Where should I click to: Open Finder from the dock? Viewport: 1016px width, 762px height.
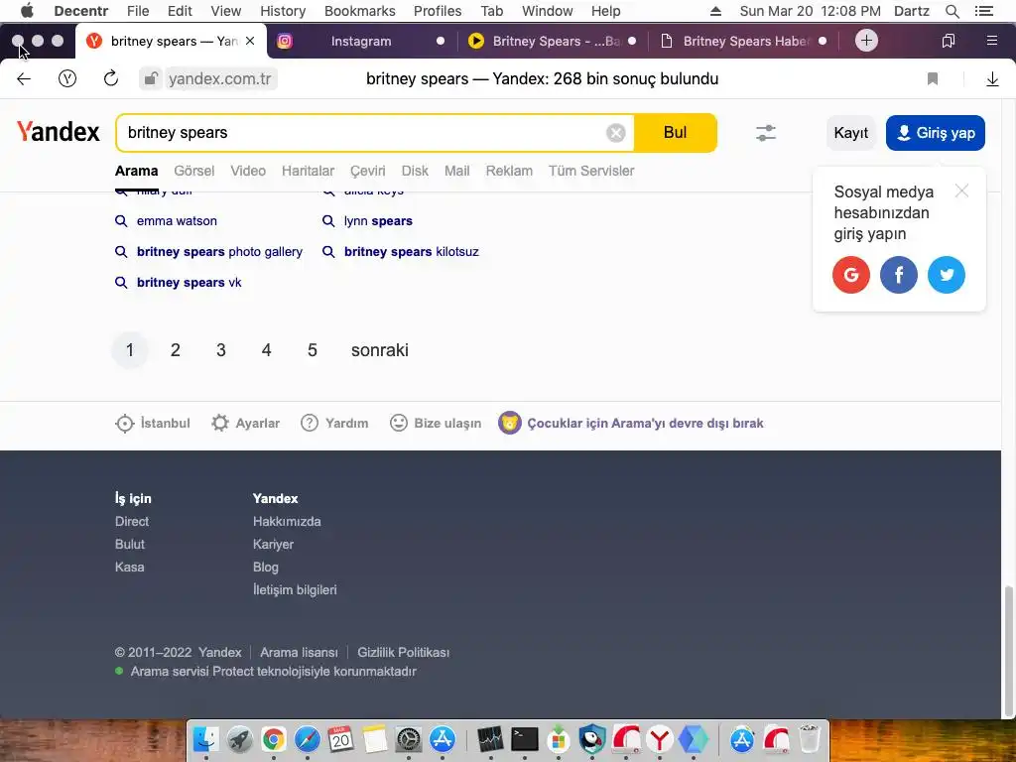coord(206,738)
